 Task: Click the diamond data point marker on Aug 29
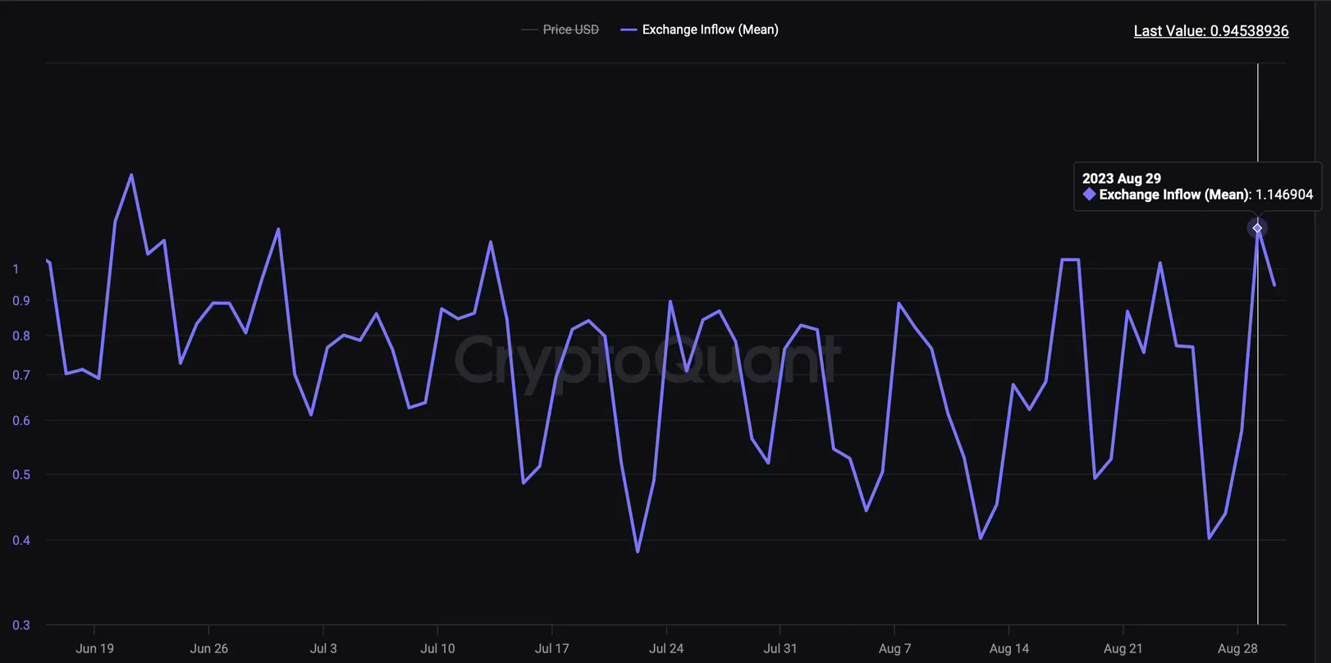(x=1257, y=228)
